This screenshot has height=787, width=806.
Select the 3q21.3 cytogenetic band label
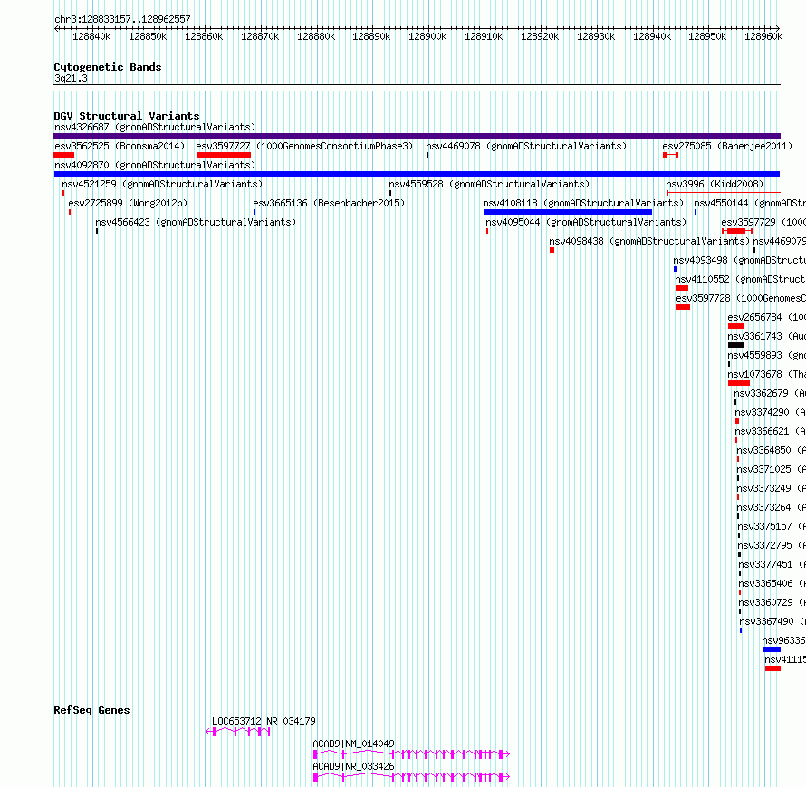[x=71, y=78]
